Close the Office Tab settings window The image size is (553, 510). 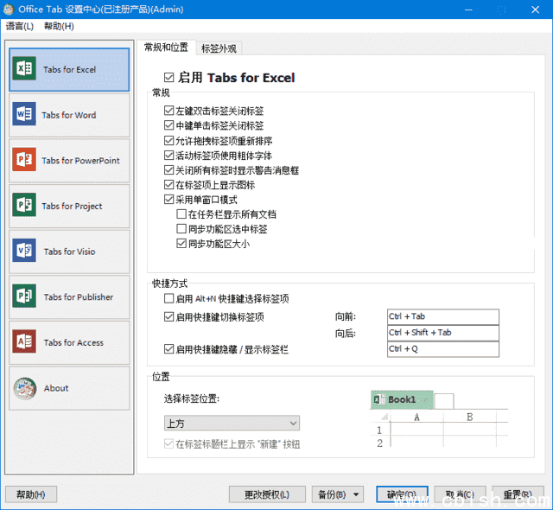(x=535, y=10)
